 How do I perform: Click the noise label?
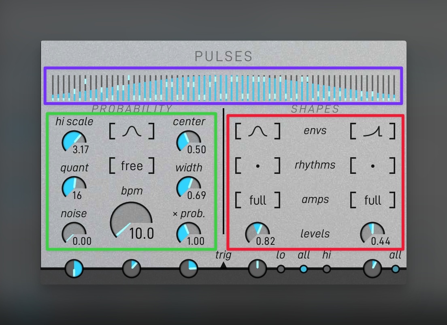74,214
